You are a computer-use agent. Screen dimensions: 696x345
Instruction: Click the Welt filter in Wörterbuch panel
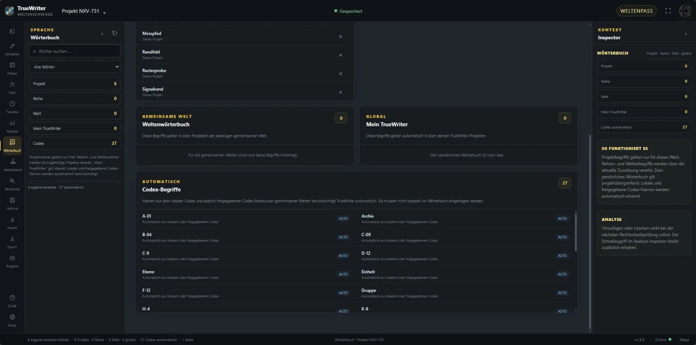75,114
